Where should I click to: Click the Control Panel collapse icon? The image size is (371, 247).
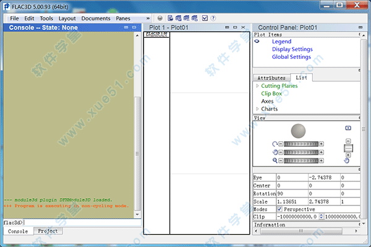[x=360, y=27]
